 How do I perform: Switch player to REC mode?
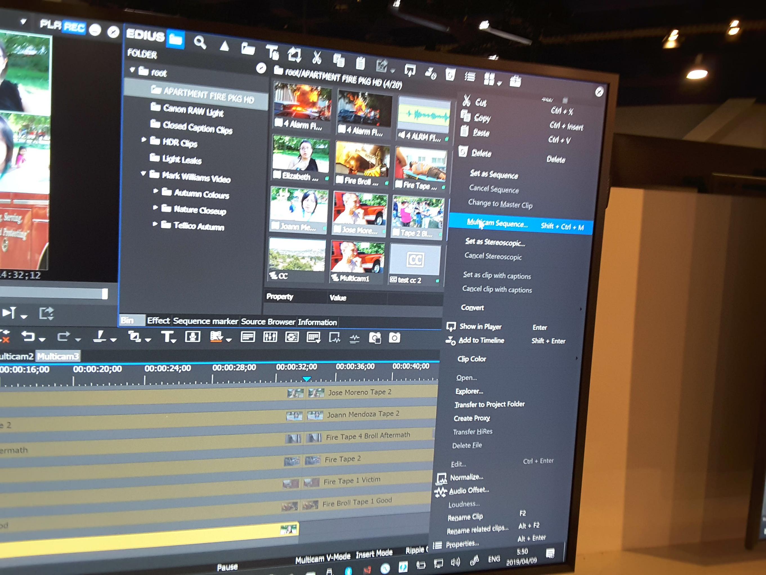point(74,27)
